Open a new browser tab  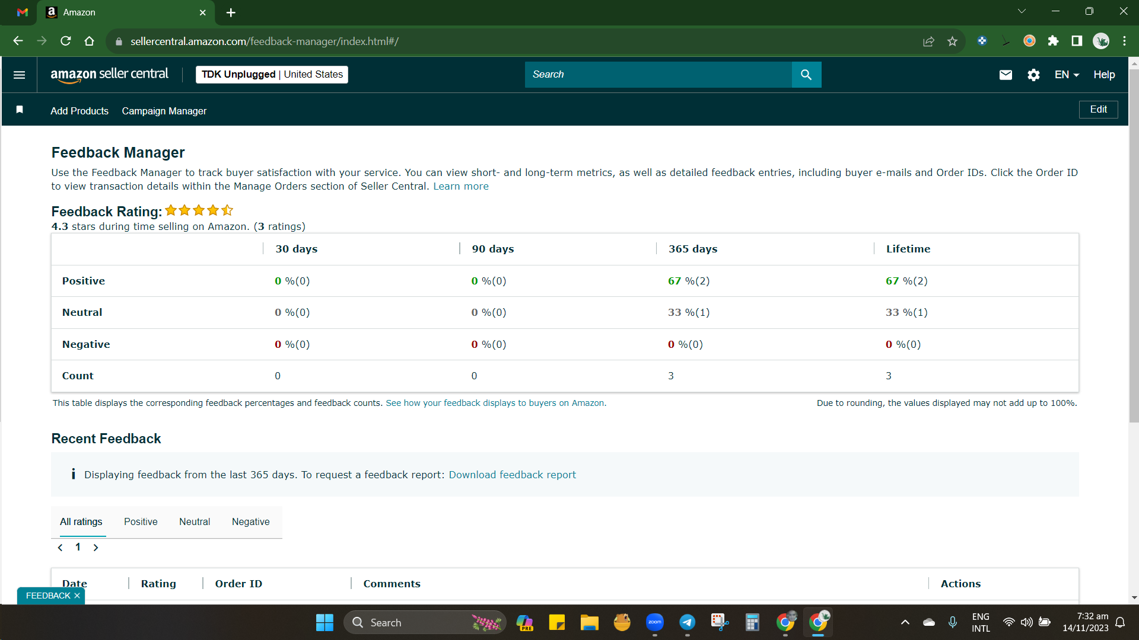[x=231, y=12]
